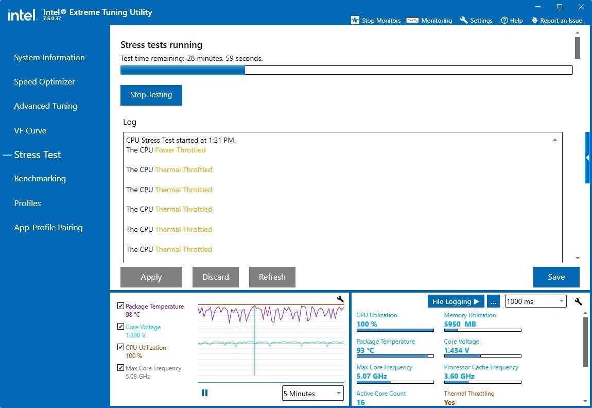Click the Monitoring graph icon
This screenshot has height=408, width=592.
point(412,21)
